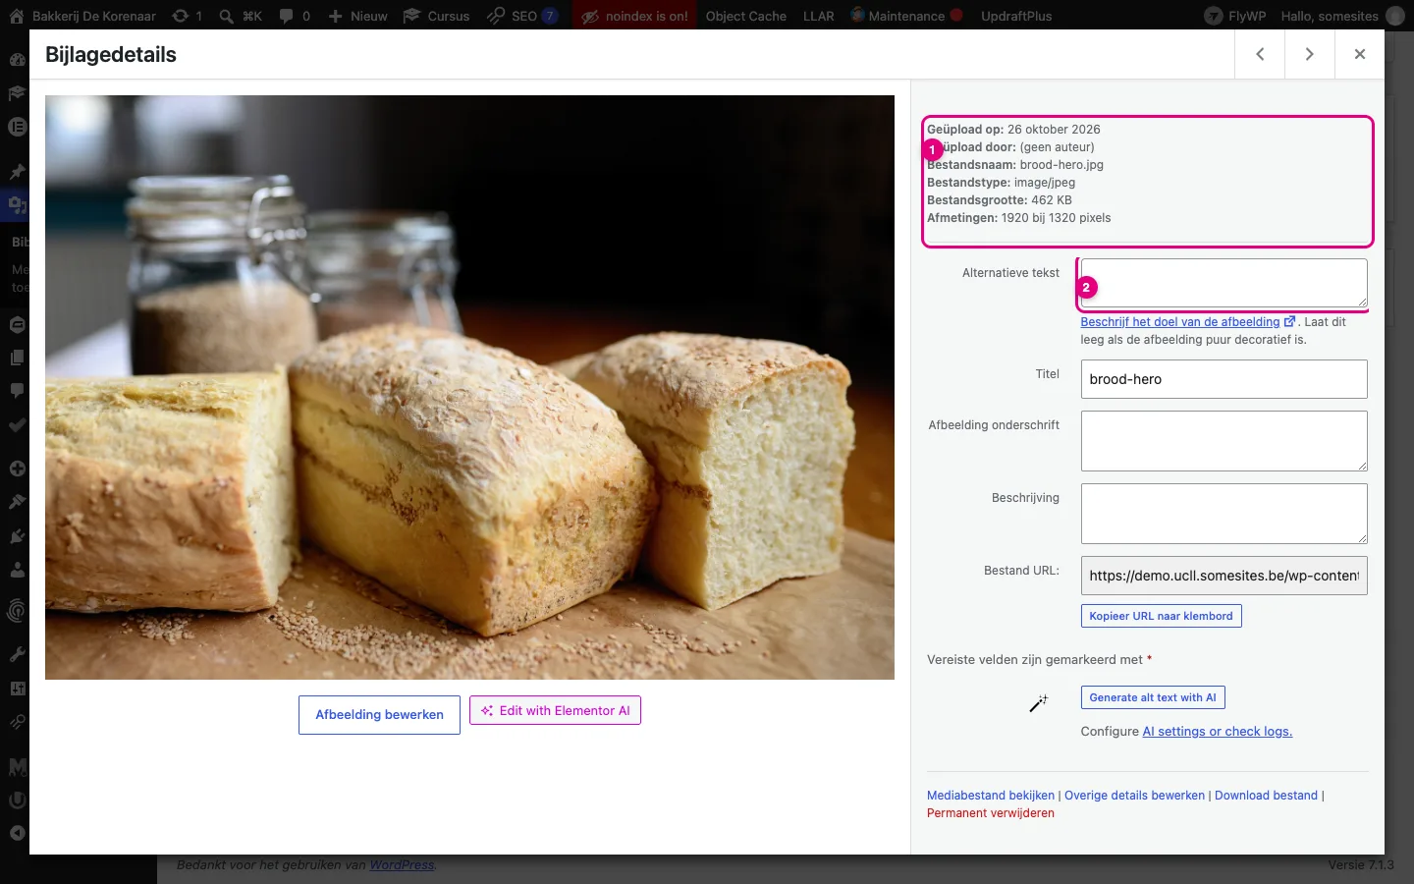Click the user avatar next to Hallo, somesites
The height and width of the screenshot is (884, 1414).
click(x=1394, y=16)
